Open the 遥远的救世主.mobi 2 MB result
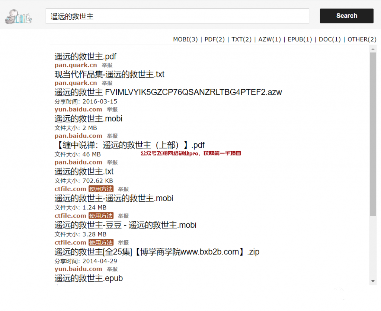The image size is (381, 311). tap(89, 119)
